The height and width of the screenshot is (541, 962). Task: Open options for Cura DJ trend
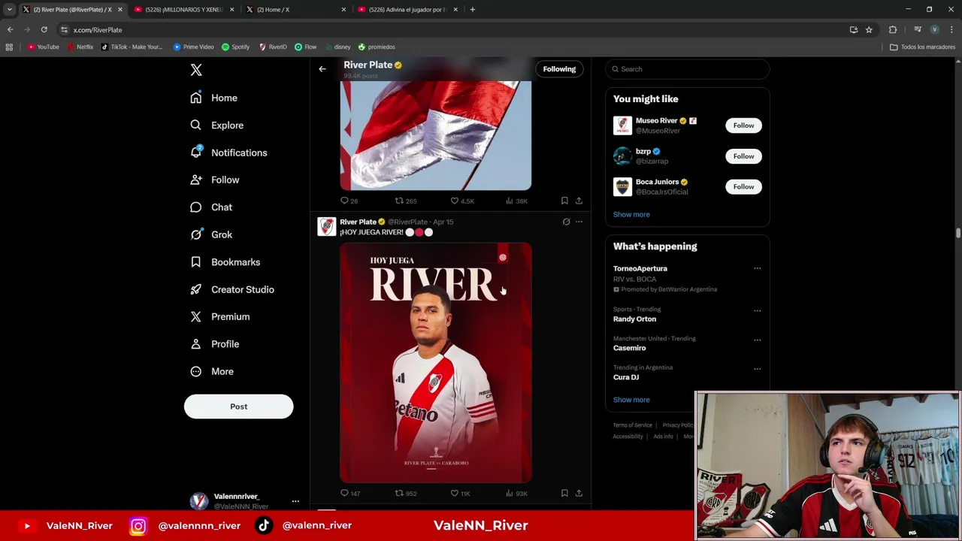coord(757,368)
